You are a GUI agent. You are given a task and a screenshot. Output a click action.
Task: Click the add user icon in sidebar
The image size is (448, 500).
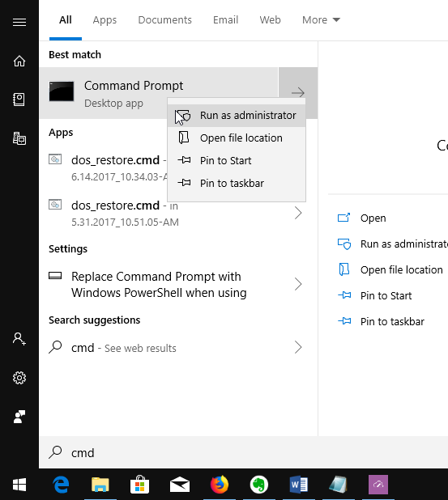(19, 339)
